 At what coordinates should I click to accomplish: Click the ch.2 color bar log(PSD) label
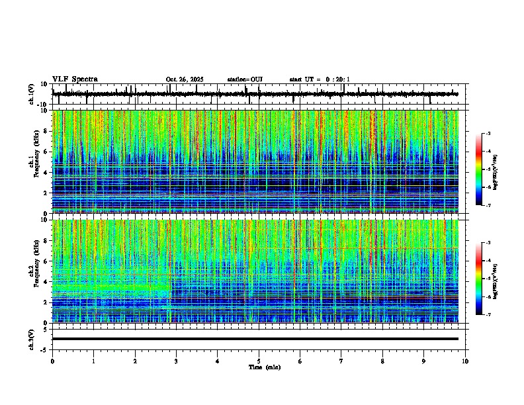pyautogui.click(x=495, y=281)
